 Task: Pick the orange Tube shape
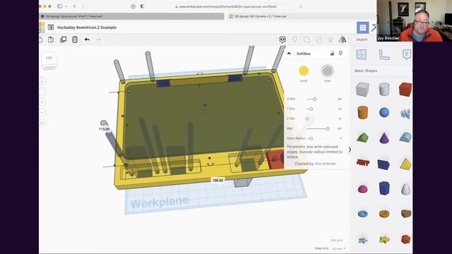(x=384, y=214)
